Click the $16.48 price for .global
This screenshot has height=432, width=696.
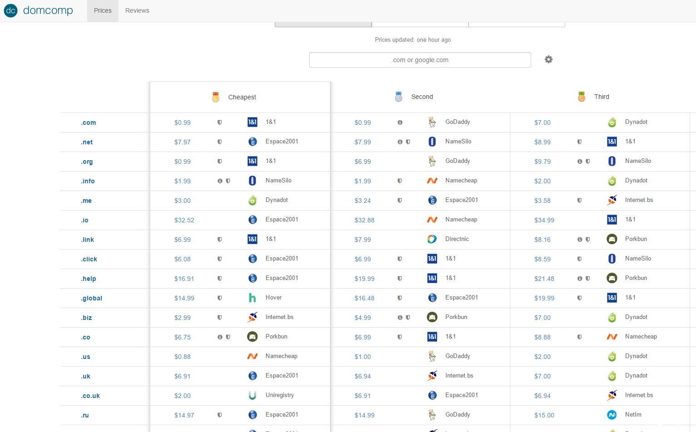365,298
